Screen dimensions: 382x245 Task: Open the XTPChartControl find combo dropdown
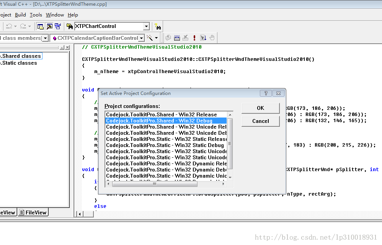tap(146, 26)
